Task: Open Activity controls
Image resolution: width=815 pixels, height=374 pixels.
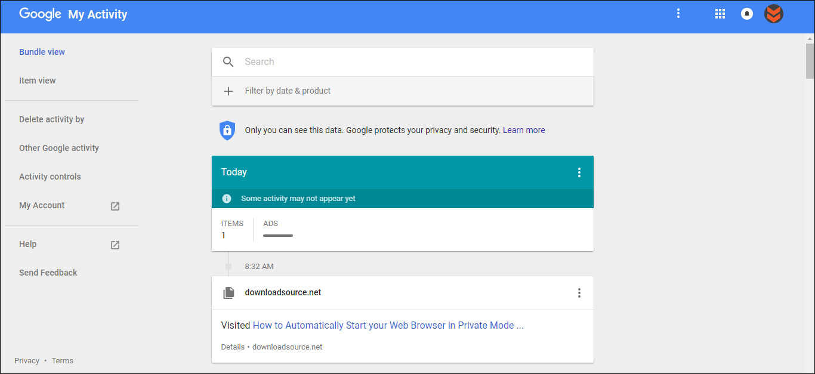Action: 50,177
